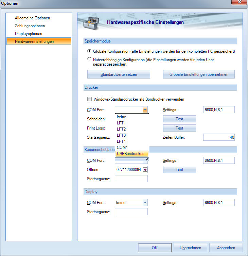This screenshot has height=256, width=248.
Task: Enable Windows-Standarddrucker als Bondrucker checkbox
Action: 89,99
